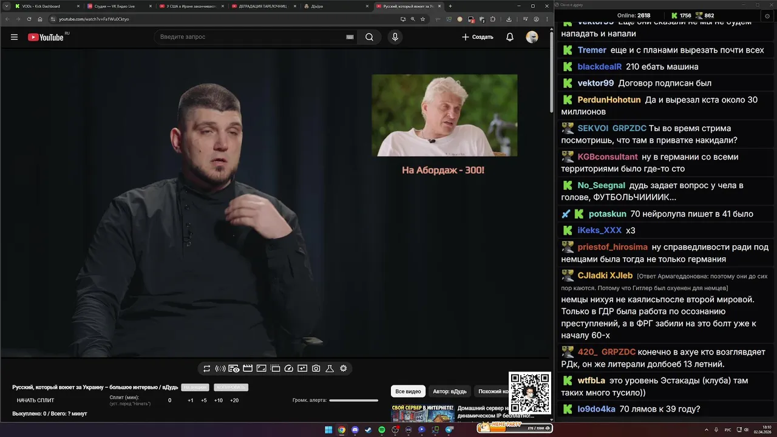Screen dimensions: 777x437
Task: Click the КОПИРОВАТЬ button next to video title
Action: 231,387
